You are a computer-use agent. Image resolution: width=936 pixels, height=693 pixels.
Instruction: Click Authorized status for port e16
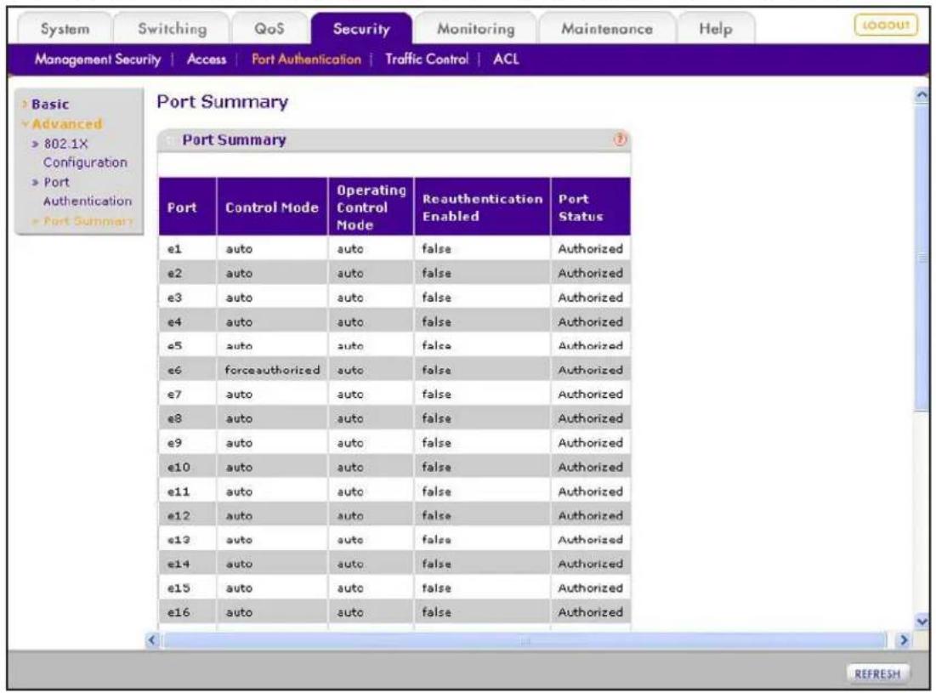590,612
